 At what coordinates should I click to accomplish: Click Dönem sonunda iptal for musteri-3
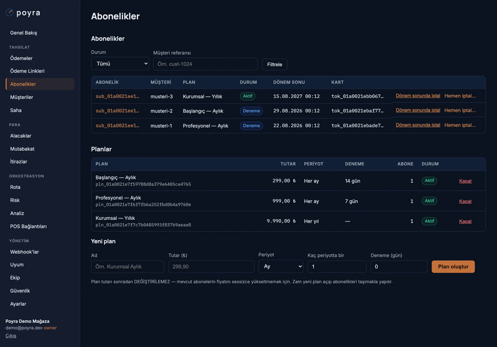click(418, 96)
